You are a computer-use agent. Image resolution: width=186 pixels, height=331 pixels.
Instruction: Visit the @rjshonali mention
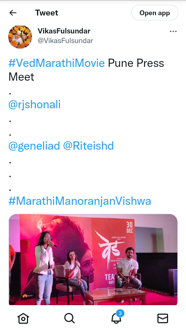point(34,104)
